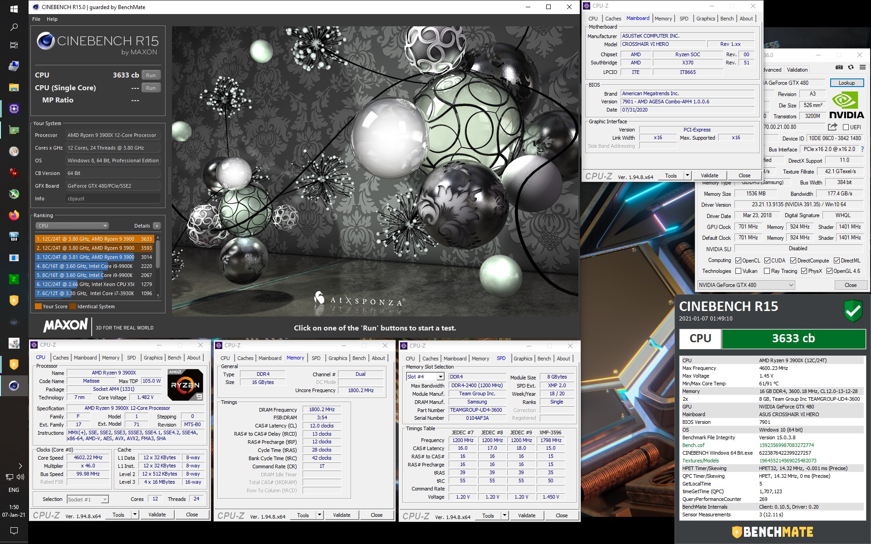Switch to Cinebench taskbar icon

tap(14, 386)
